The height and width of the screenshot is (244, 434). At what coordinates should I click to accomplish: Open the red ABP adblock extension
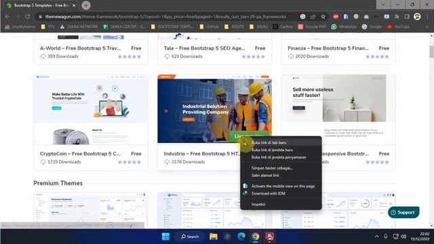(x=336, y=16)
